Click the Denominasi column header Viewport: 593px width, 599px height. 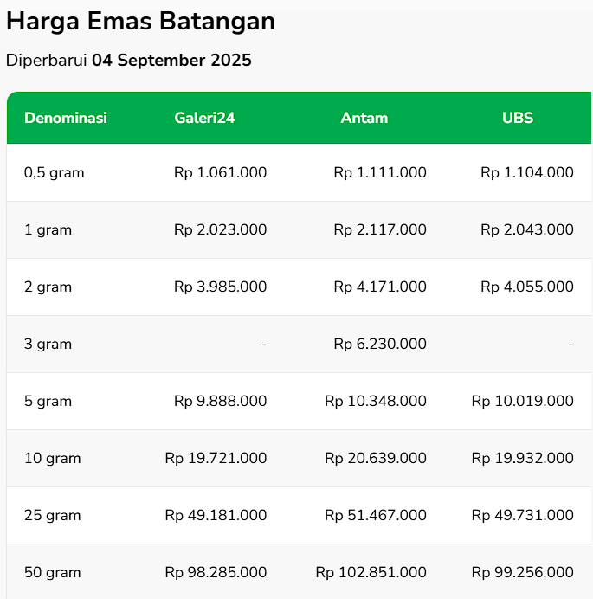(x=66, y=118)
